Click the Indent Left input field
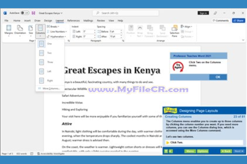The width and height of the screenshot is (247, 164). coord(89,31)
